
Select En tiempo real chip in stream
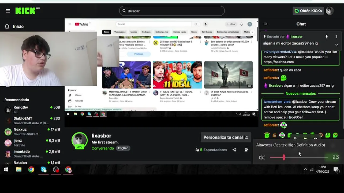coord(162,32)
